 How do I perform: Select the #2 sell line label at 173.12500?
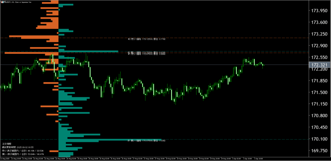click(146, 39)
